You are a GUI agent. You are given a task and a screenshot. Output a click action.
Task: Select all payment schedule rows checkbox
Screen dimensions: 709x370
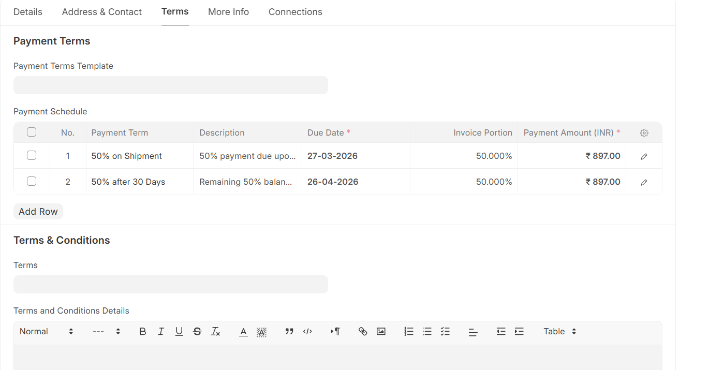(x=32, y=132)
